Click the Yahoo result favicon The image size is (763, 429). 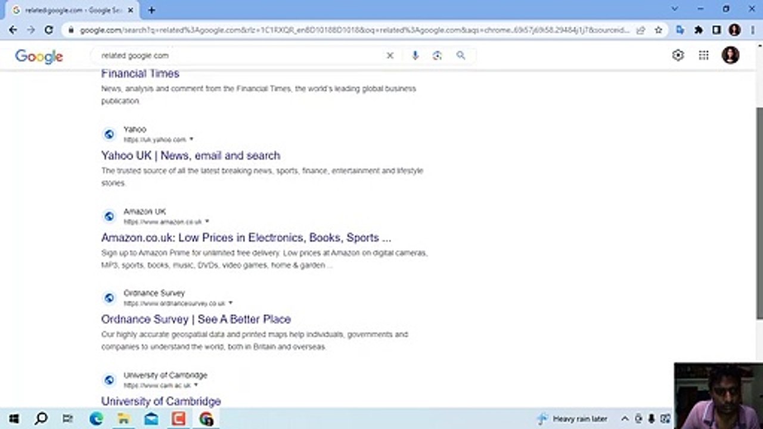[109, 134]
